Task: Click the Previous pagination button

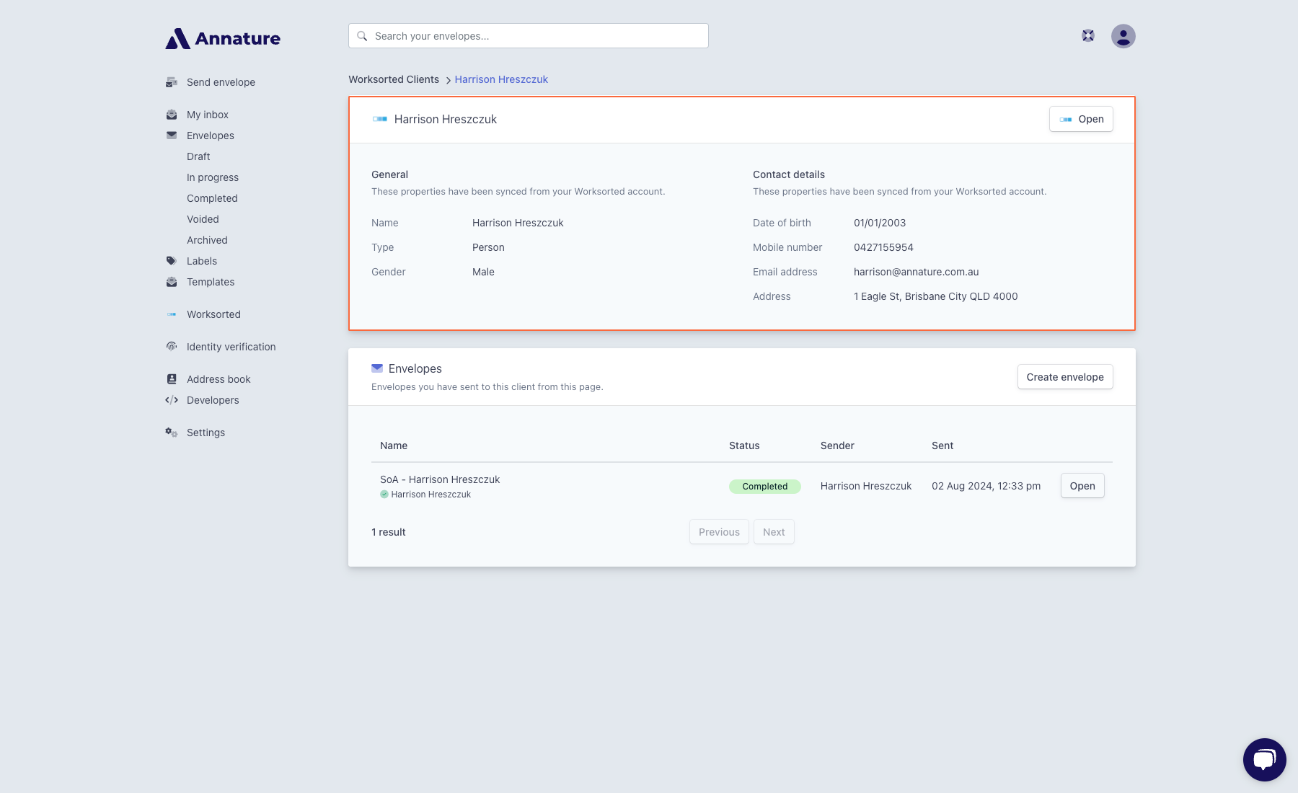Action: click(719, 532)
